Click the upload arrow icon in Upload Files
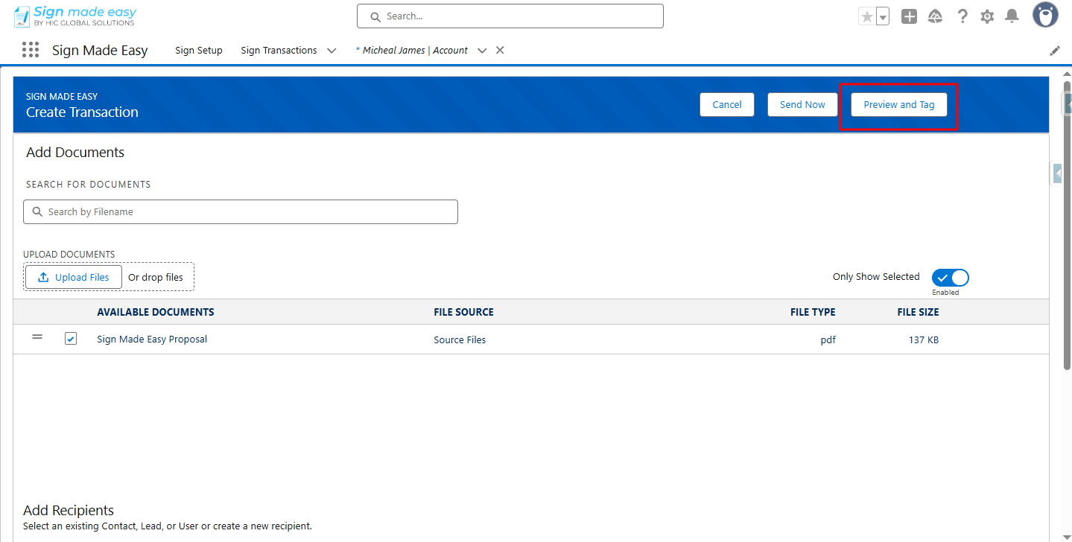1072x542 pixels. (x=43, y=277)
